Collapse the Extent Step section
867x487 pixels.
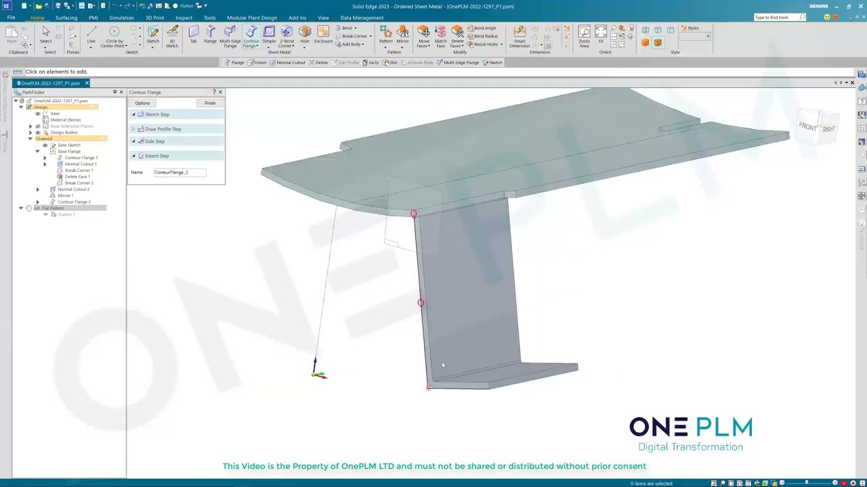pos(133,156)
